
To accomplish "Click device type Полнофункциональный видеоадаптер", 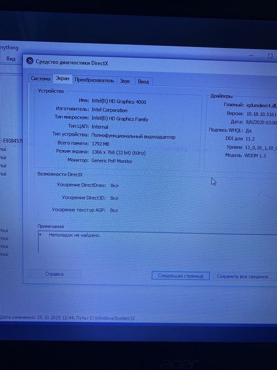I will (133, 136).
